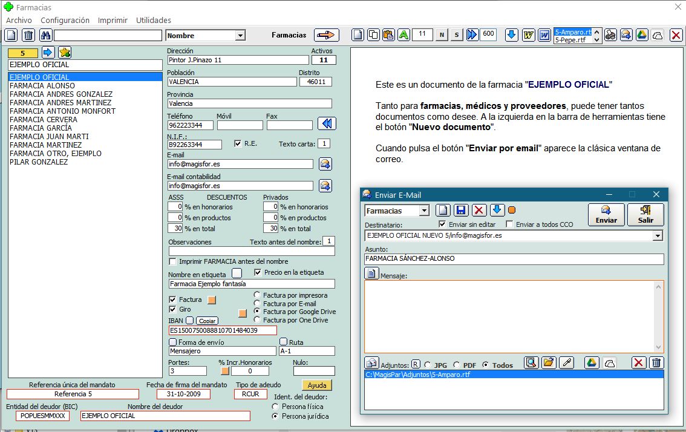Open the Utilidades menu
This screenshot has height=432, width=686.
153,20
